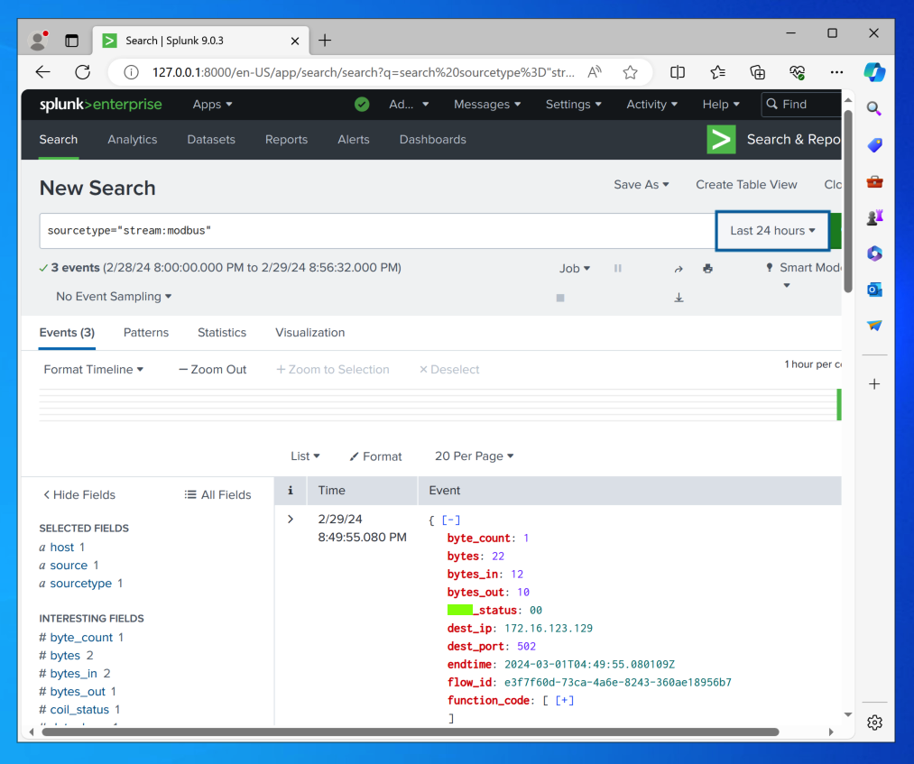The image size is (914, 764).
Task: Add page to favorites with star icon
Action: click(630, 72)
